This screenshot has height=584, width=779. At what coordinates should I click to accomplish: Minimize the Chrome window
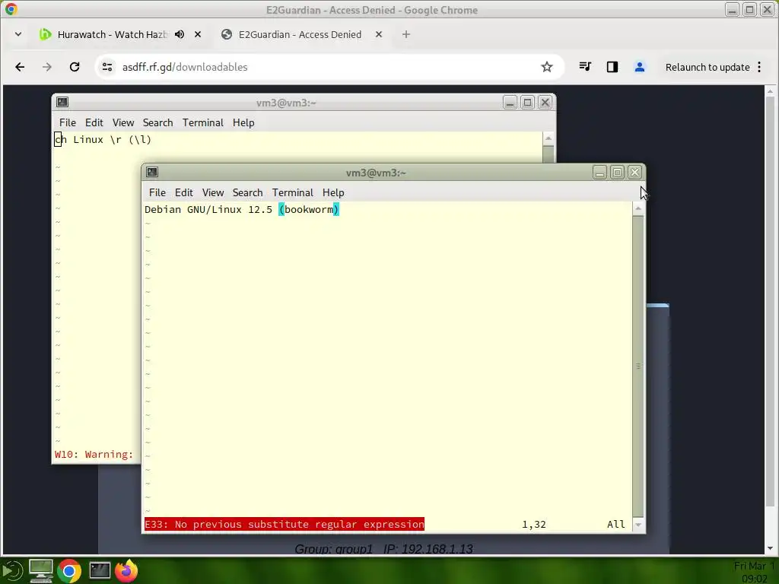pos(732,9)
